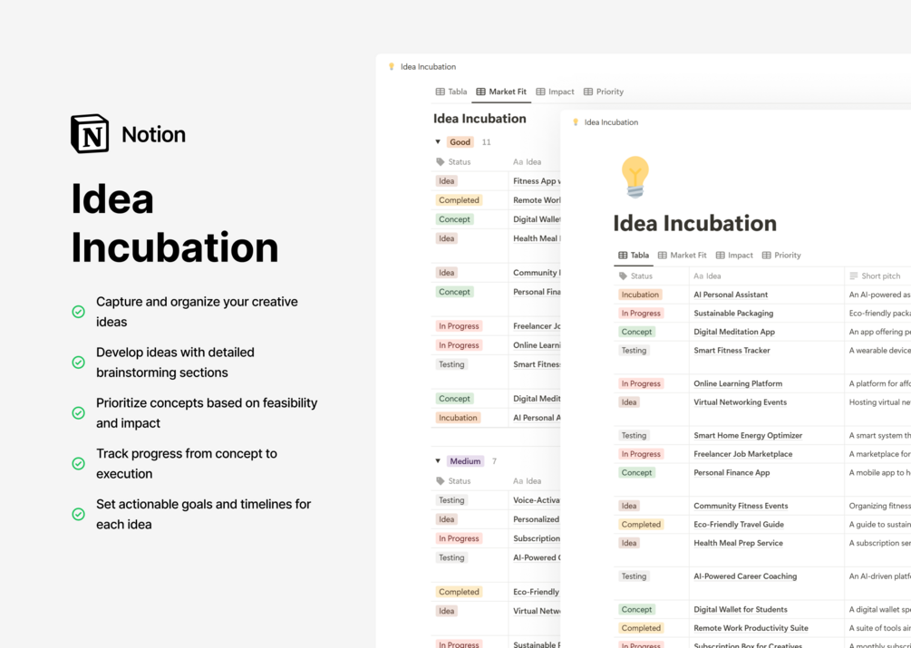Open the Smart Fitness Tracker idea
911x648 pixels.
732,350
